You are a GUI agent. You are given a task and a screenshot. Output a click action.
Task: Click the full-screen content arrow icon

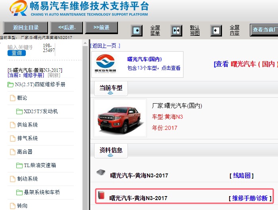tap(216, 31)
